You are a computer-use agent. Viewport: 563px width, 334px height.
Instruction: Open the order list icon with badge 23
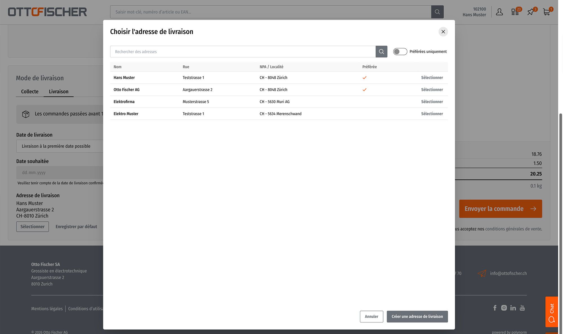[515, 12]
